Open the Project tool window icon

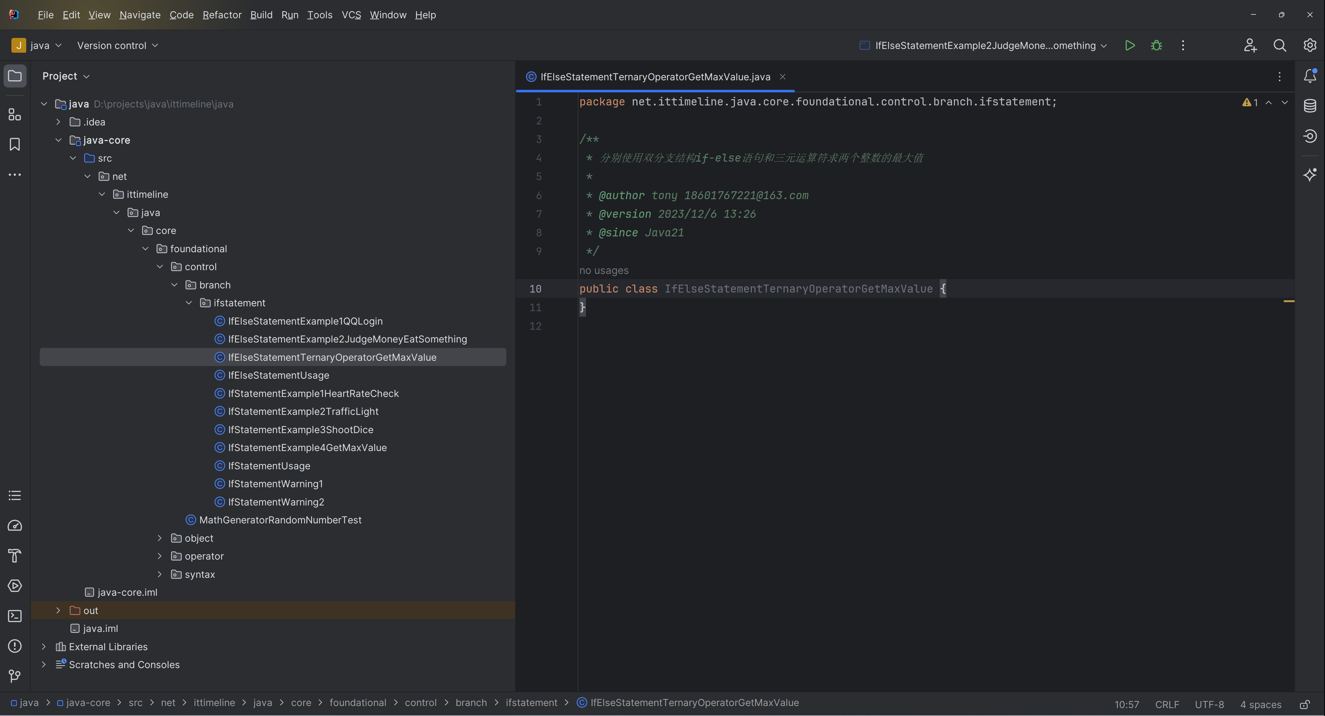point(15,76)
